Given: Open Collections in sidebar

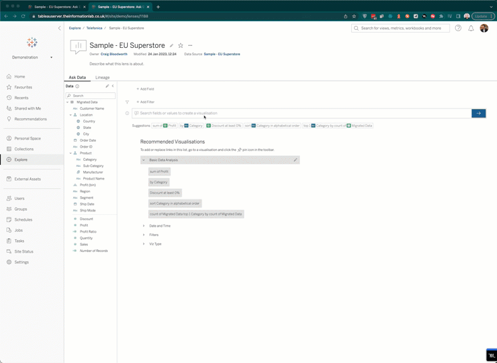Looking at the screenshot, I should [x=24, y=149].
